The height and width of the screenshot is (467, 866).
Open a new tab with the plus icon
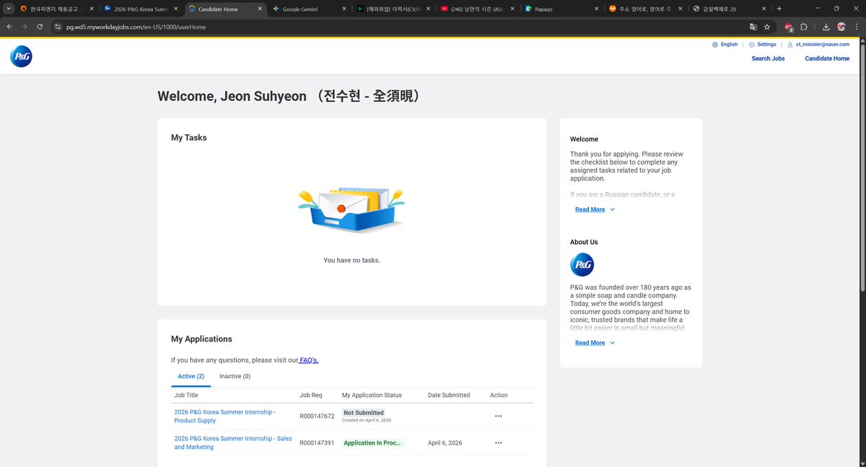pos(779,9)
